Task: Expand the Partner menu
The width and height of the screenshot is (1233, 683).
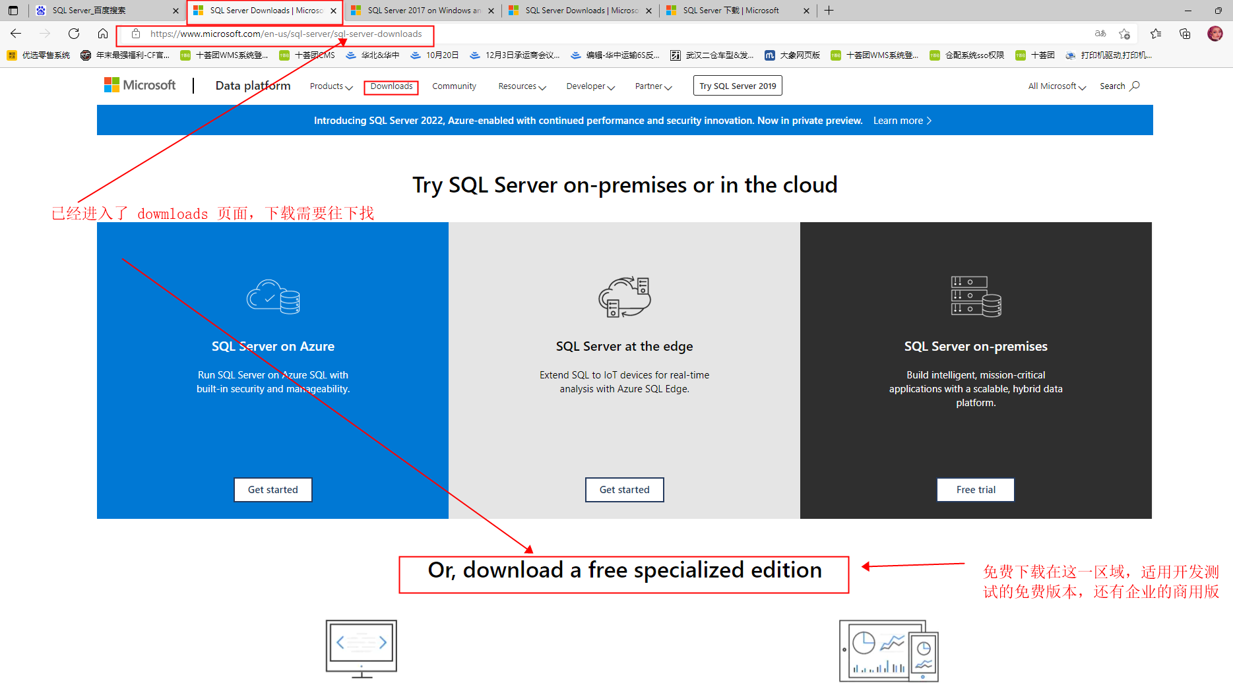Action: coord(653,86)
